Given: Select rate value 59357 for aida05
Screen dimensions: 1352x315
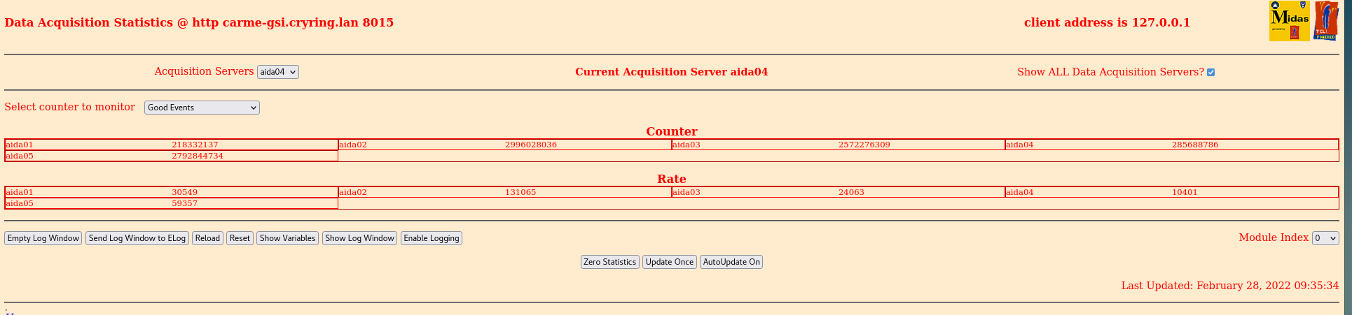Looking at the screenshot, I should point(185,203).
